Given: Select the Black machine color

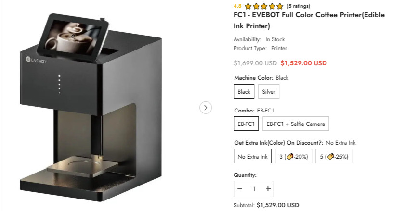Looking at the screenshot, I should [x=244, y=91].
